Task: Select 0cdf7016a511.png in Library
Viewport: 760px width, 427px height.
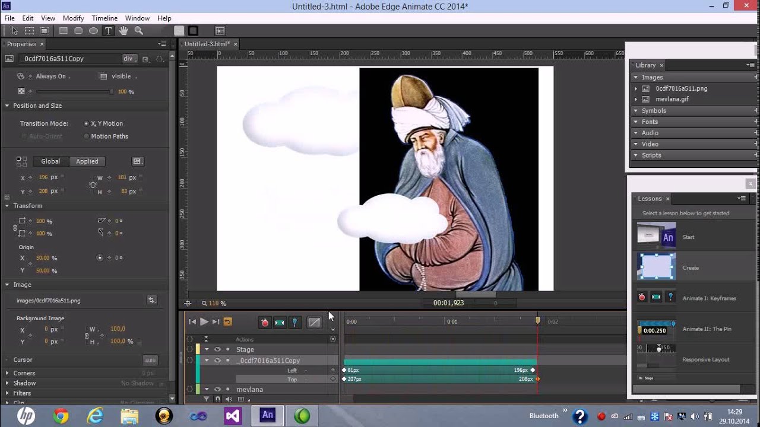Action: pos(681,88)
